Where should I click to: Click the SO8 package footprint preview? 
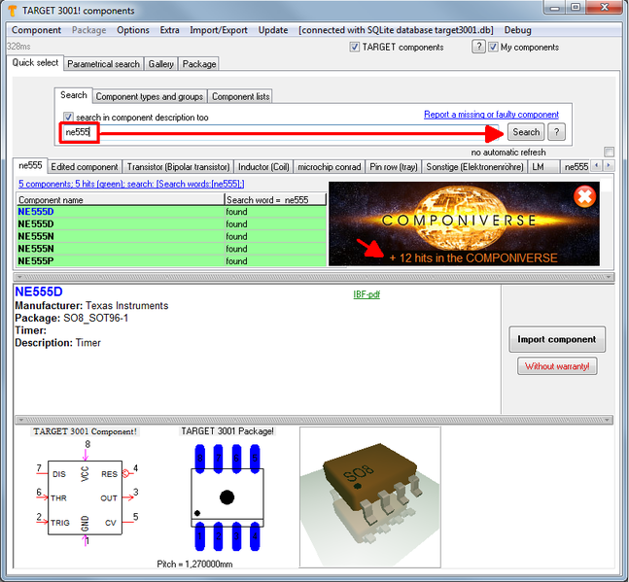pyautogui.click(x=227, y=496)
